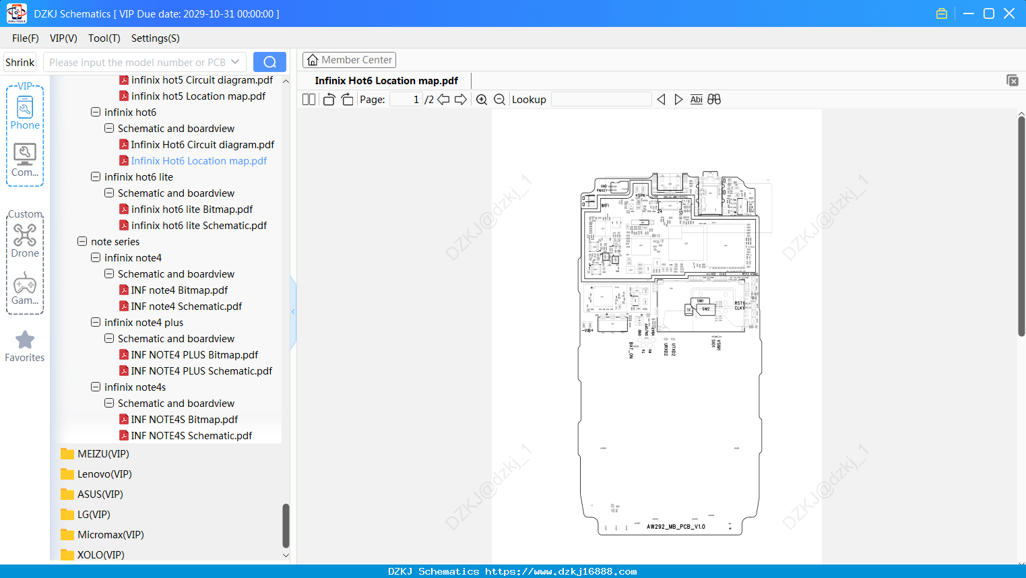
Task: Click the PDF viewer vertical scrollbar
Action: (x=1021, y=226)
